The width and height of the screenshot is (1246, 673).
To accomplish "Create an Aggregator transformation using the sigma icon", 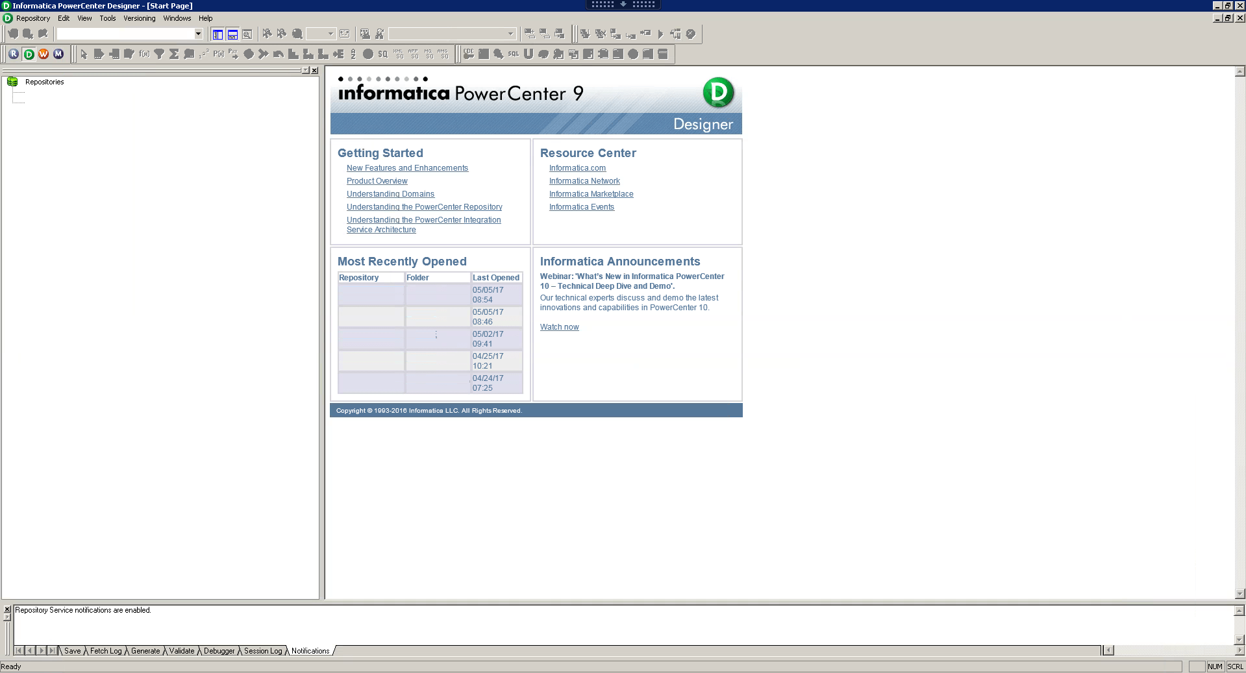I will (174, 55).
